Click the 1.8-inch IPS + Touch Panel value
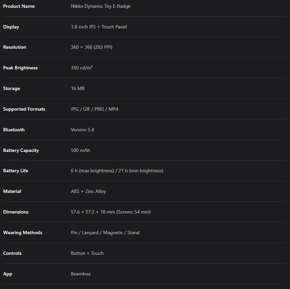The width and height of the screenshot is (290, 289). pyautogui.click(x=99, y=27)
